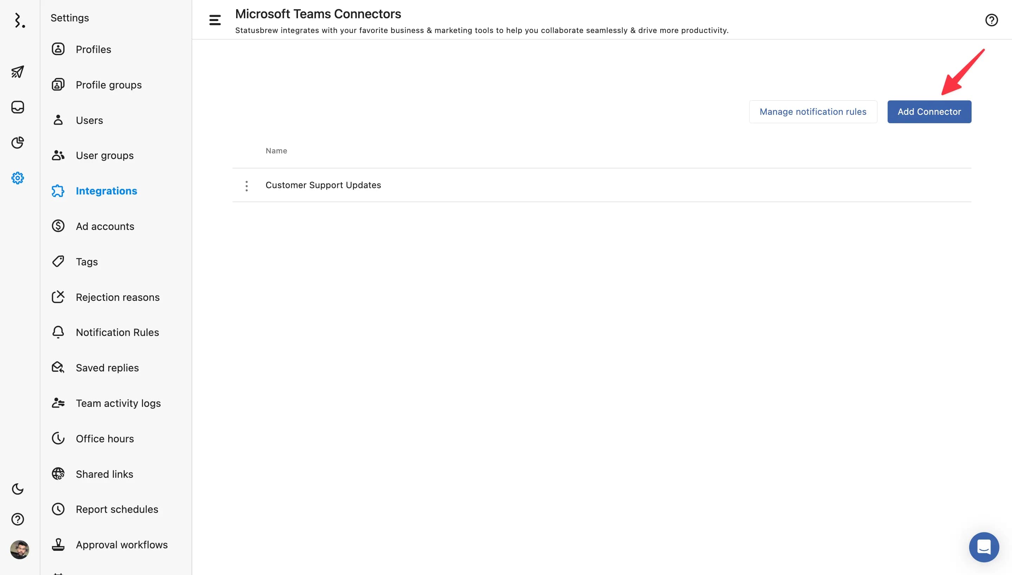Toggle dark mode moon icon
Image resolution: width=1012 pixels, height=575 pixels.
[x=18, y=489]
